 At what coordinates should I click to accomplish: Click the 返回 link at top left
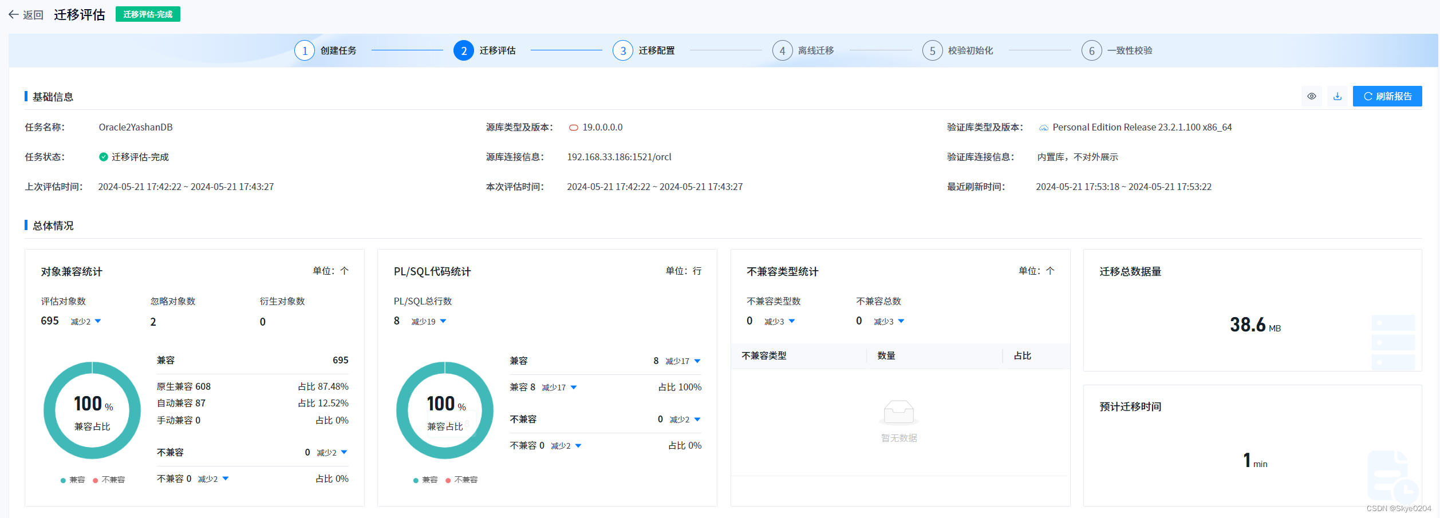[x=33, y=14]
